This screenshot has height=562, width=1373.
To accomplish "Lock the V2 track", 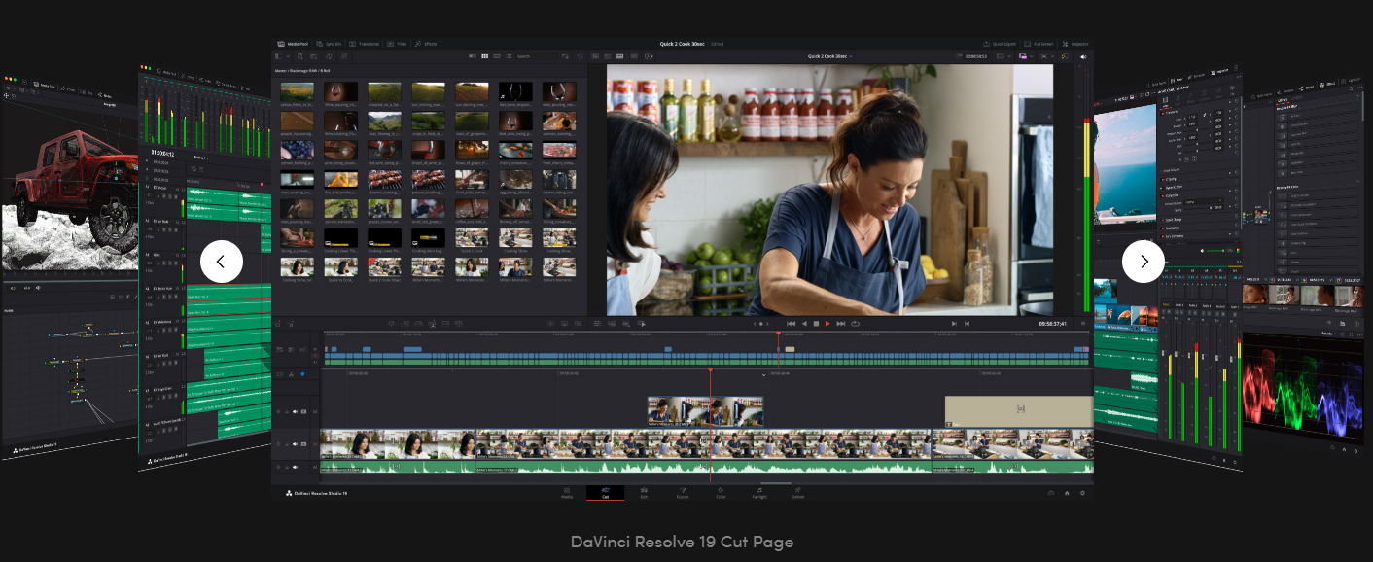I will pyautogui.click(x=287, y=411).
